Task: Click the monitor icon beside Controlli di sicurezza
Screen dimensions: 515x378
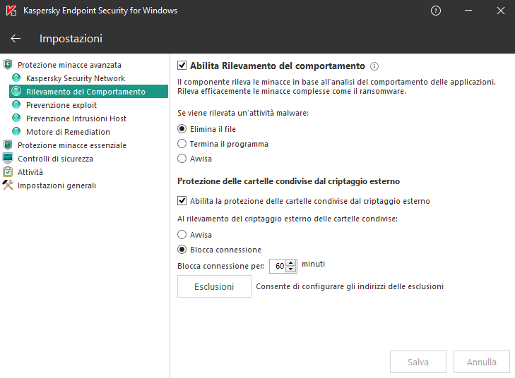Action: coord(8,158)
